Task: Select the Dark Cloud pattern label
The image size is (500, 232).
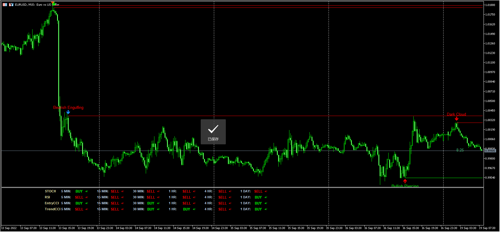Action: click(456, 114)
